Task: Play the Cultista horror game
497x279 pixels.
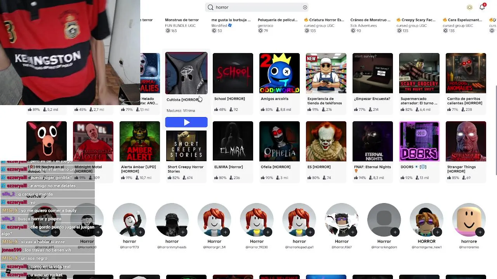Action: click(186, 122)
